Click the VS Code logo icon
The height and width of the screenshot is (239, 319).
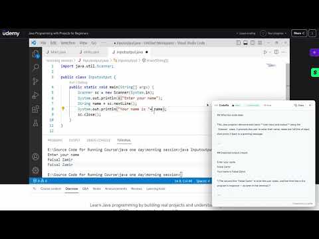point(34,42)
